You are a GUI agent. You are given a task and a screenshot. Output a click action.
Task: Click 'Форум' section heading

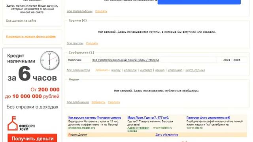74,79
